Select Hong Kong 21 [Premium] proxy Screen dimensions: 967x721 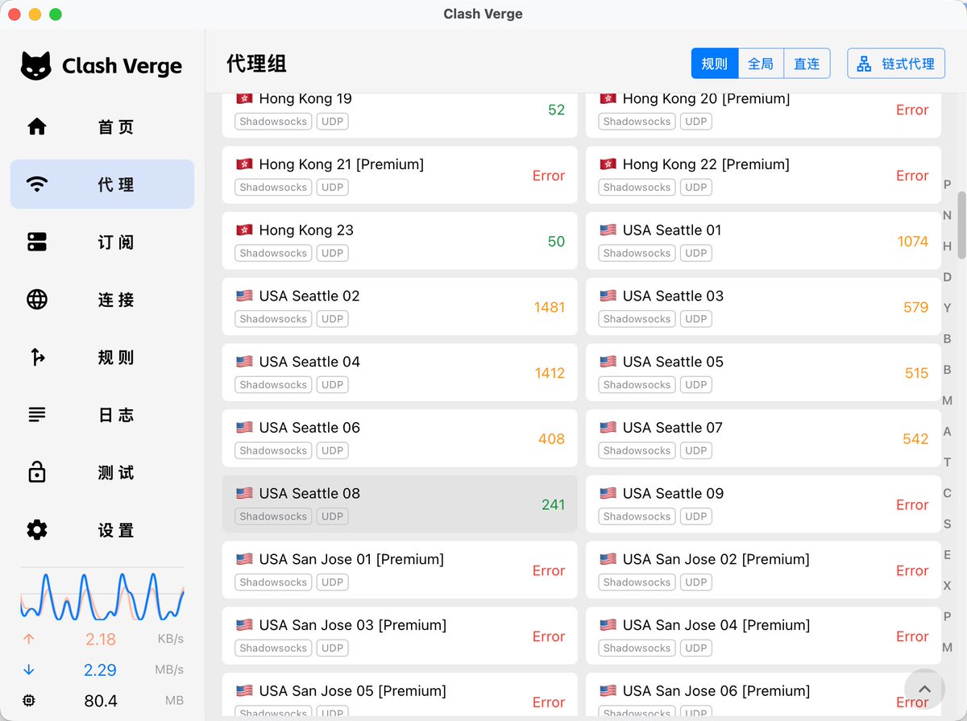(x=400, y=175)
